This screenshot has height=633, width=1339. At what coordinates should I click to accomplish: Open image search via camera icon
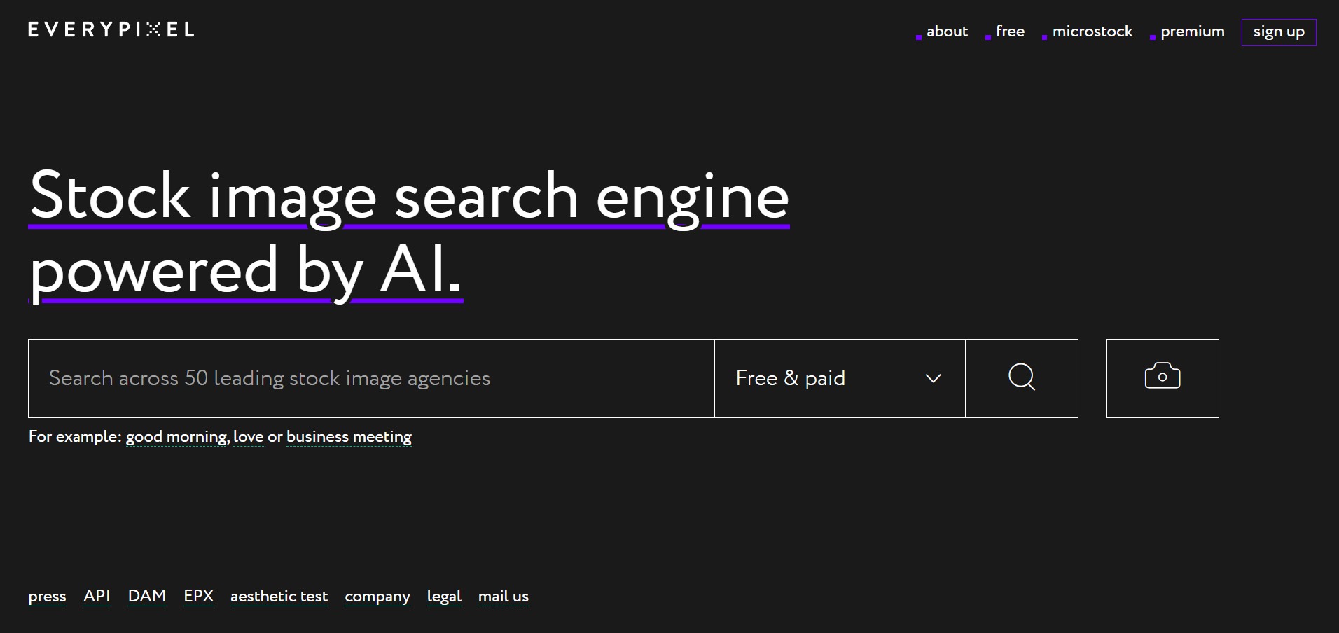[1163, 378]
